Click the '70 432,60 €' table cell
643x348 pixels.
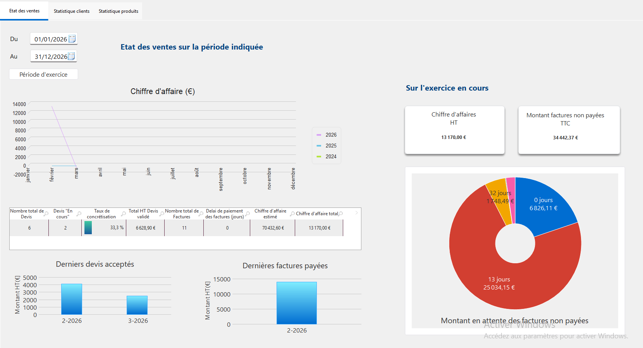pyautogui.click(x=273, y=228)
